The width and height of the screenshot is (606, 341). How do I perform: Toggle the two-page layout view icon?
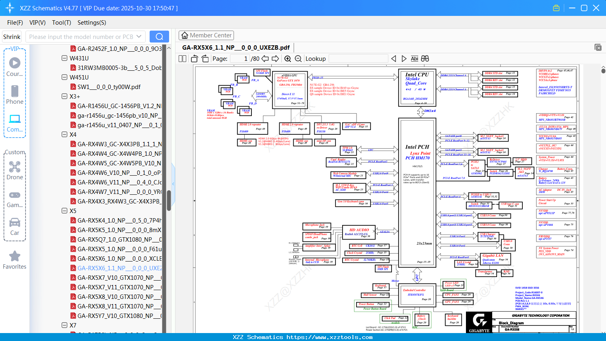pos(183,58)
